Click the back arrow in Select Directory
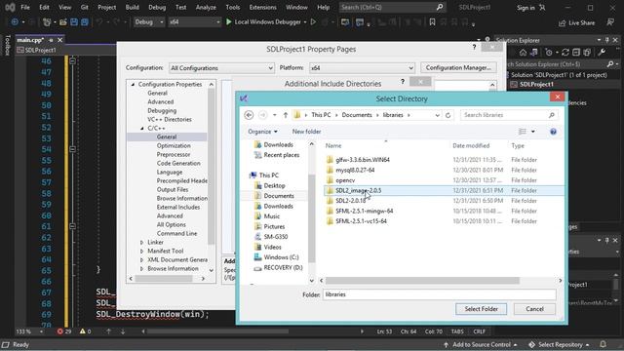This screenshot has width=624, height=351. [249, 115]
